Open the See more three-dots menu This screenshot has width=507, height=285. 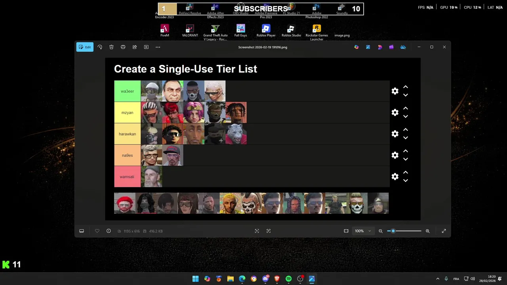click(158, 47)
